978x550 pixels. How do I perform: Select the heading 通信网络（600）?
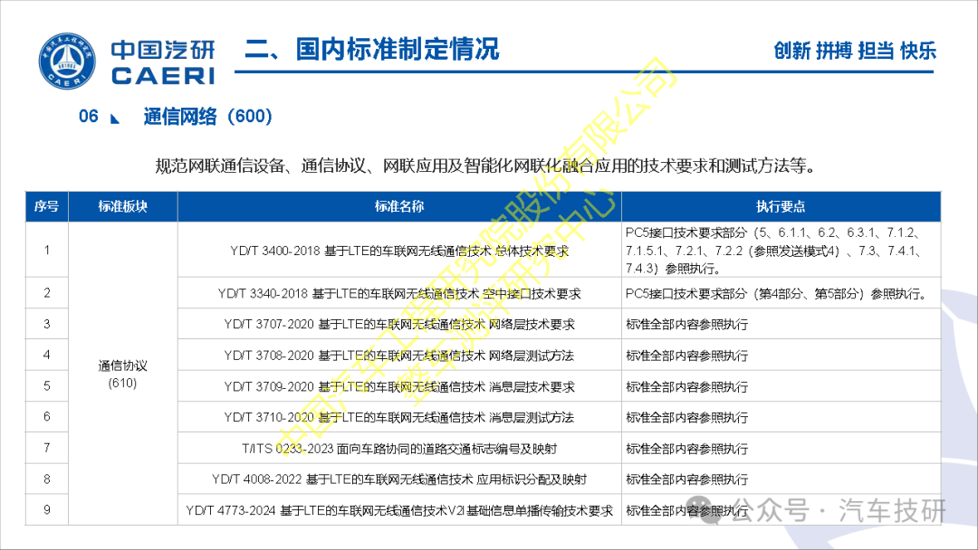207,117
